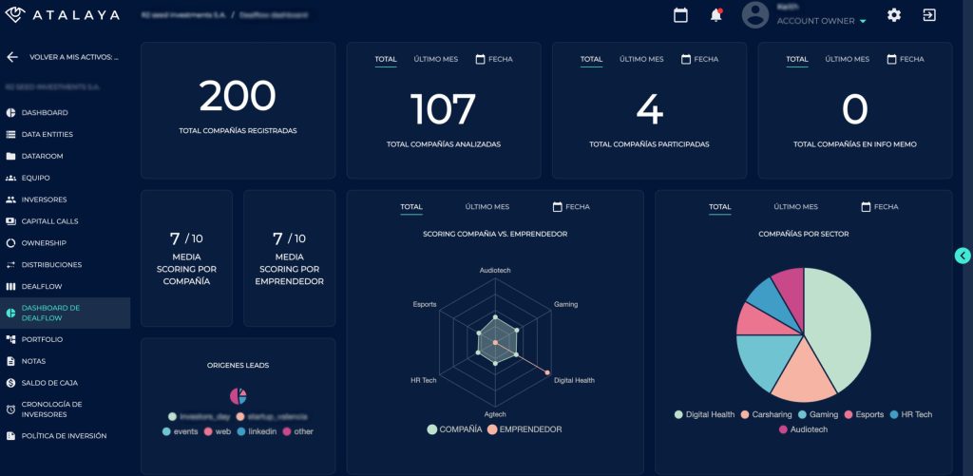Click the back arrow to Mis Activos
The width and height of the screenshot is (973, 476).
[12, 57]
